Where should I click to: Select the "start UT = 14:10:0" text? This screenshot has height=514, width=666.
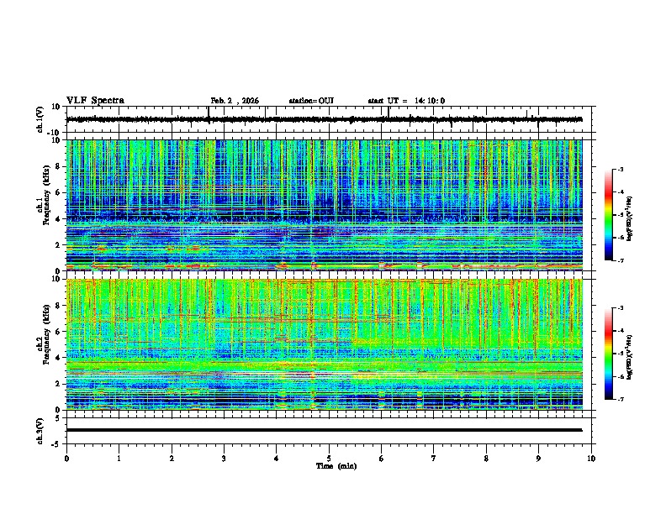(x=406, y=101)
